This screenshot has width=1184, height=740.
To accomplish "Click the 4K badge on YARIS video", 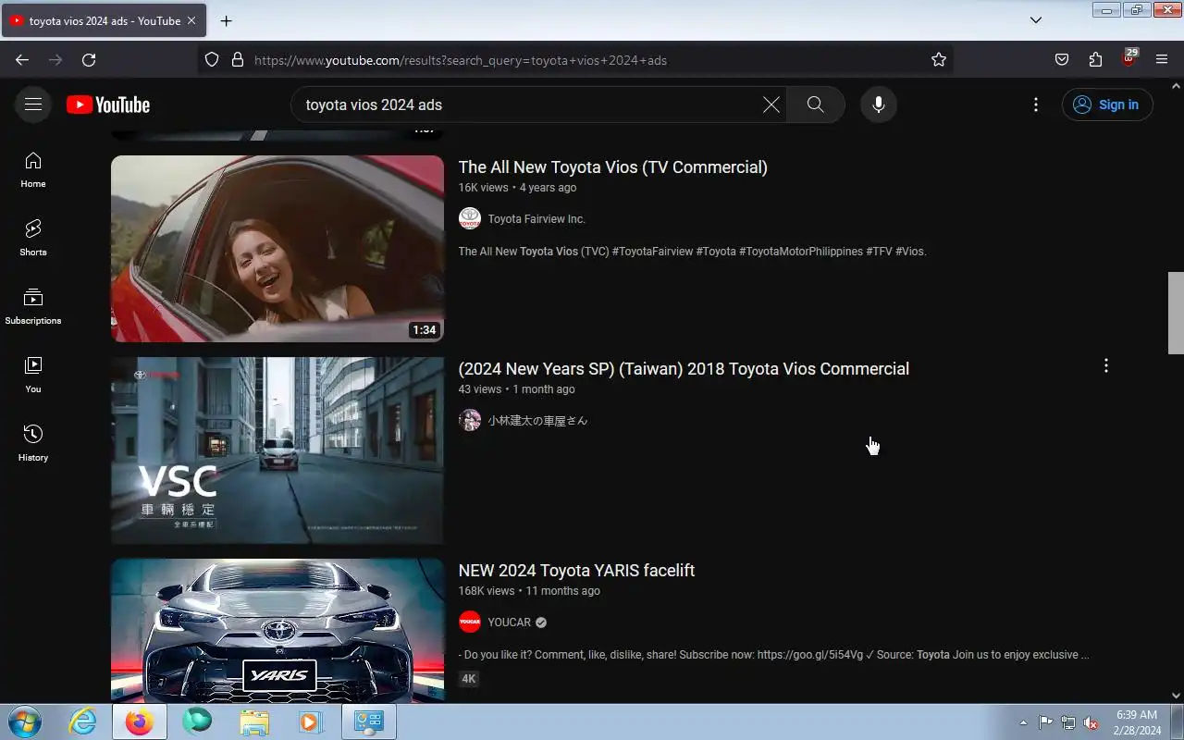I will (469, 679).
